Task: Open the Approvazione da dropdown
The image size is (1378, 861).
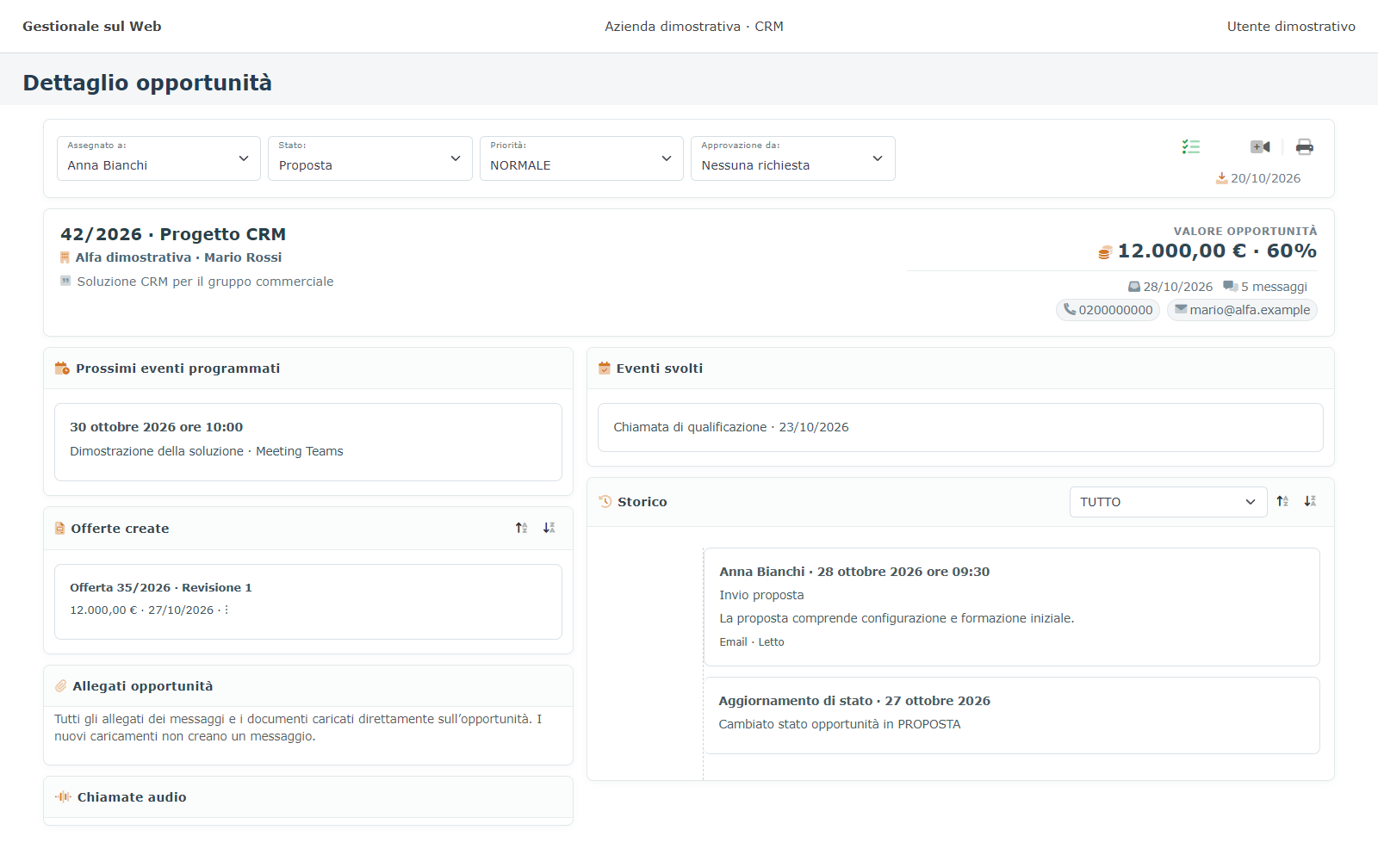Action: point(793,158)
